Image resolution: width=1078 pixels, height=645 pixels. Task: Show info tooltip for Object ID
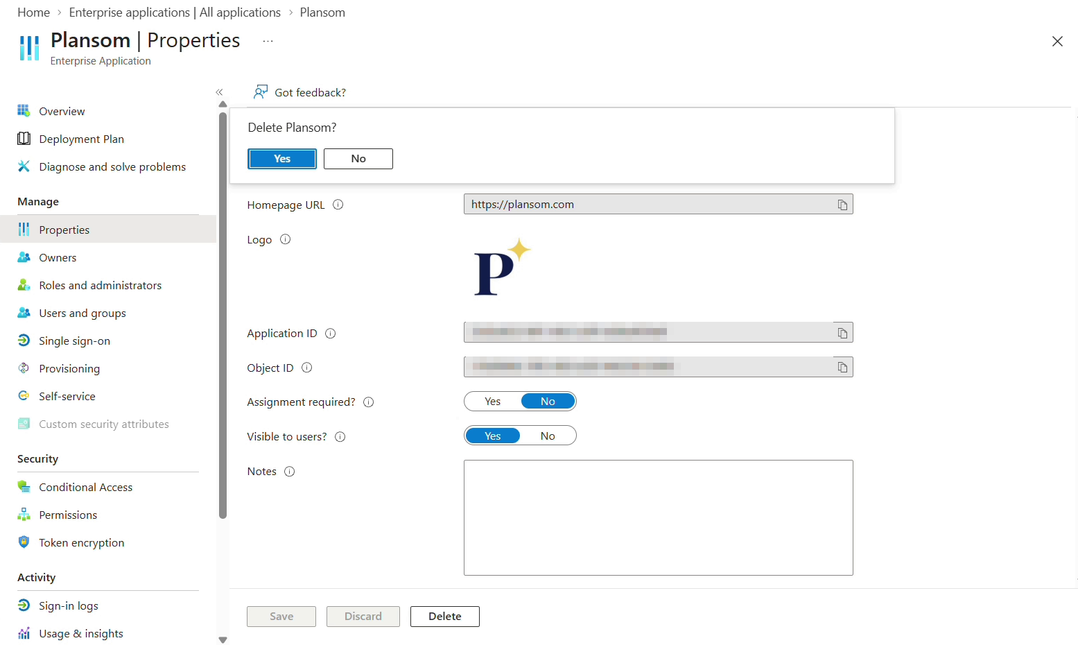pos(307,368)
